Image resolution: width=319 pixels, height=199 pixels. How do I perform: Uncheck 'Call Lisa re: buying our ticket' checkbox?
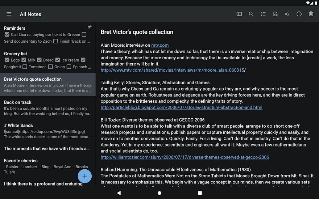(x=7, y=34)
